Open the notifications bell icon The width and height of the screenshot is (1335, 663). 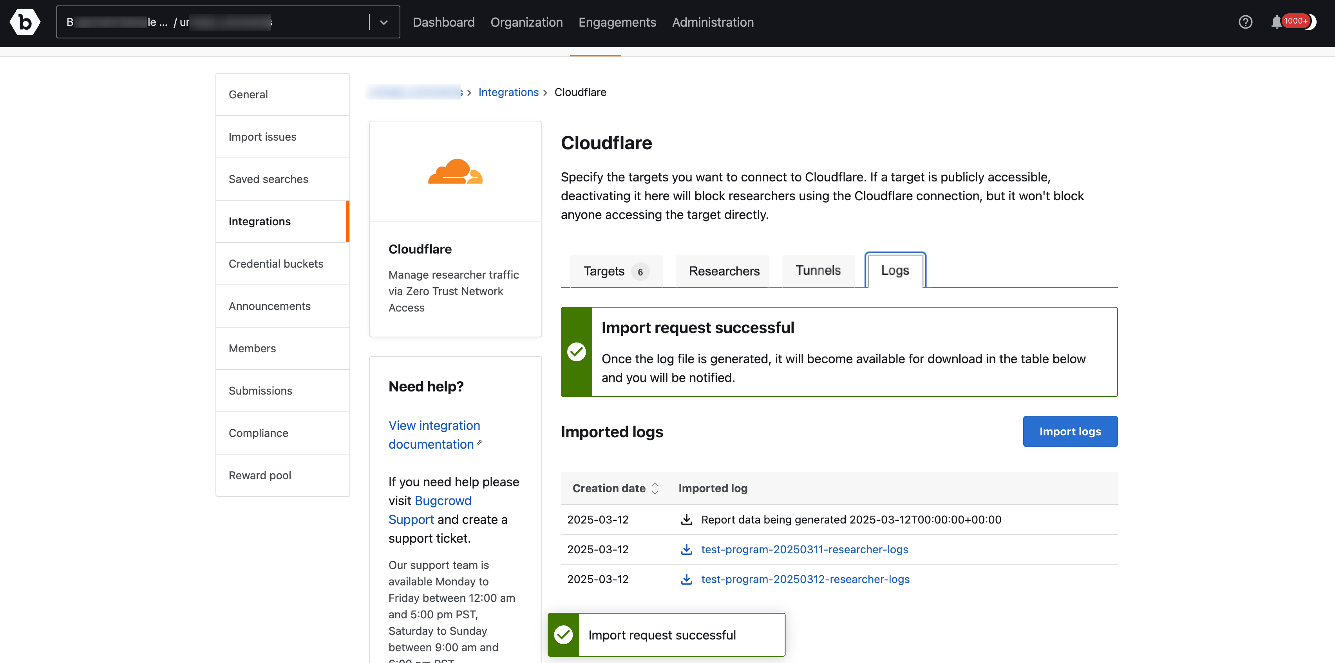(x=1276, y=22)
